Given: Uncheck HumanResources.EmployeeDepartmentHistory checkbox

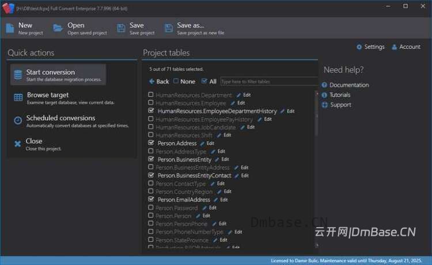Looking at the screenshot, I should point(151,110).
